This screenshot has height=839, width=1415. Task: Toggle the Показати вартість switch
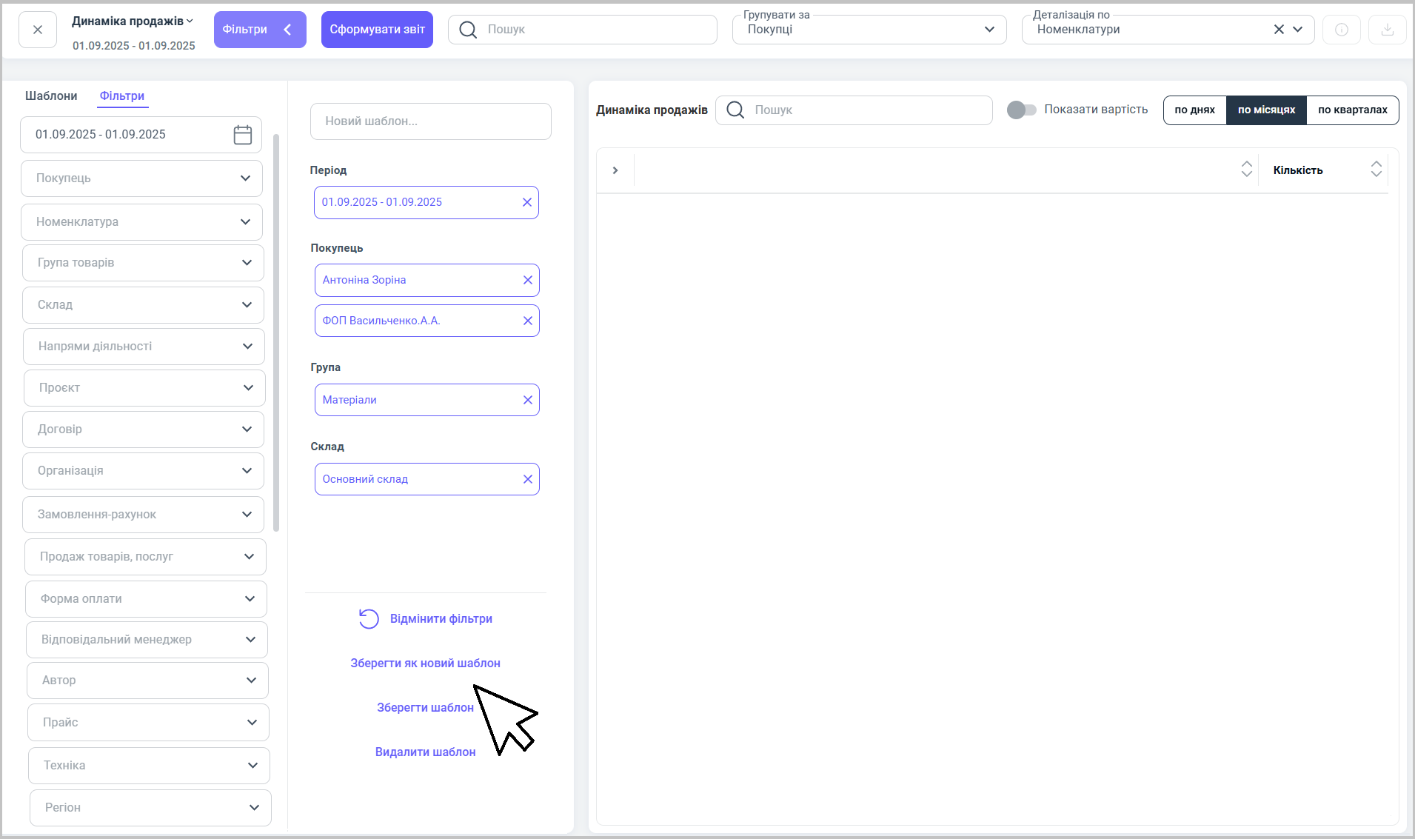point(1021,110)
